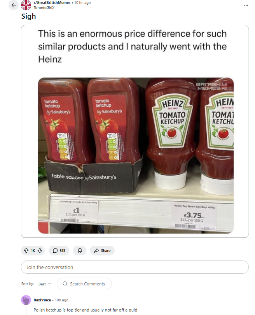Image resolution: width=255 pixels, height=315 pixels.
Task: Click the back arrow button
Action: [14, 5]
